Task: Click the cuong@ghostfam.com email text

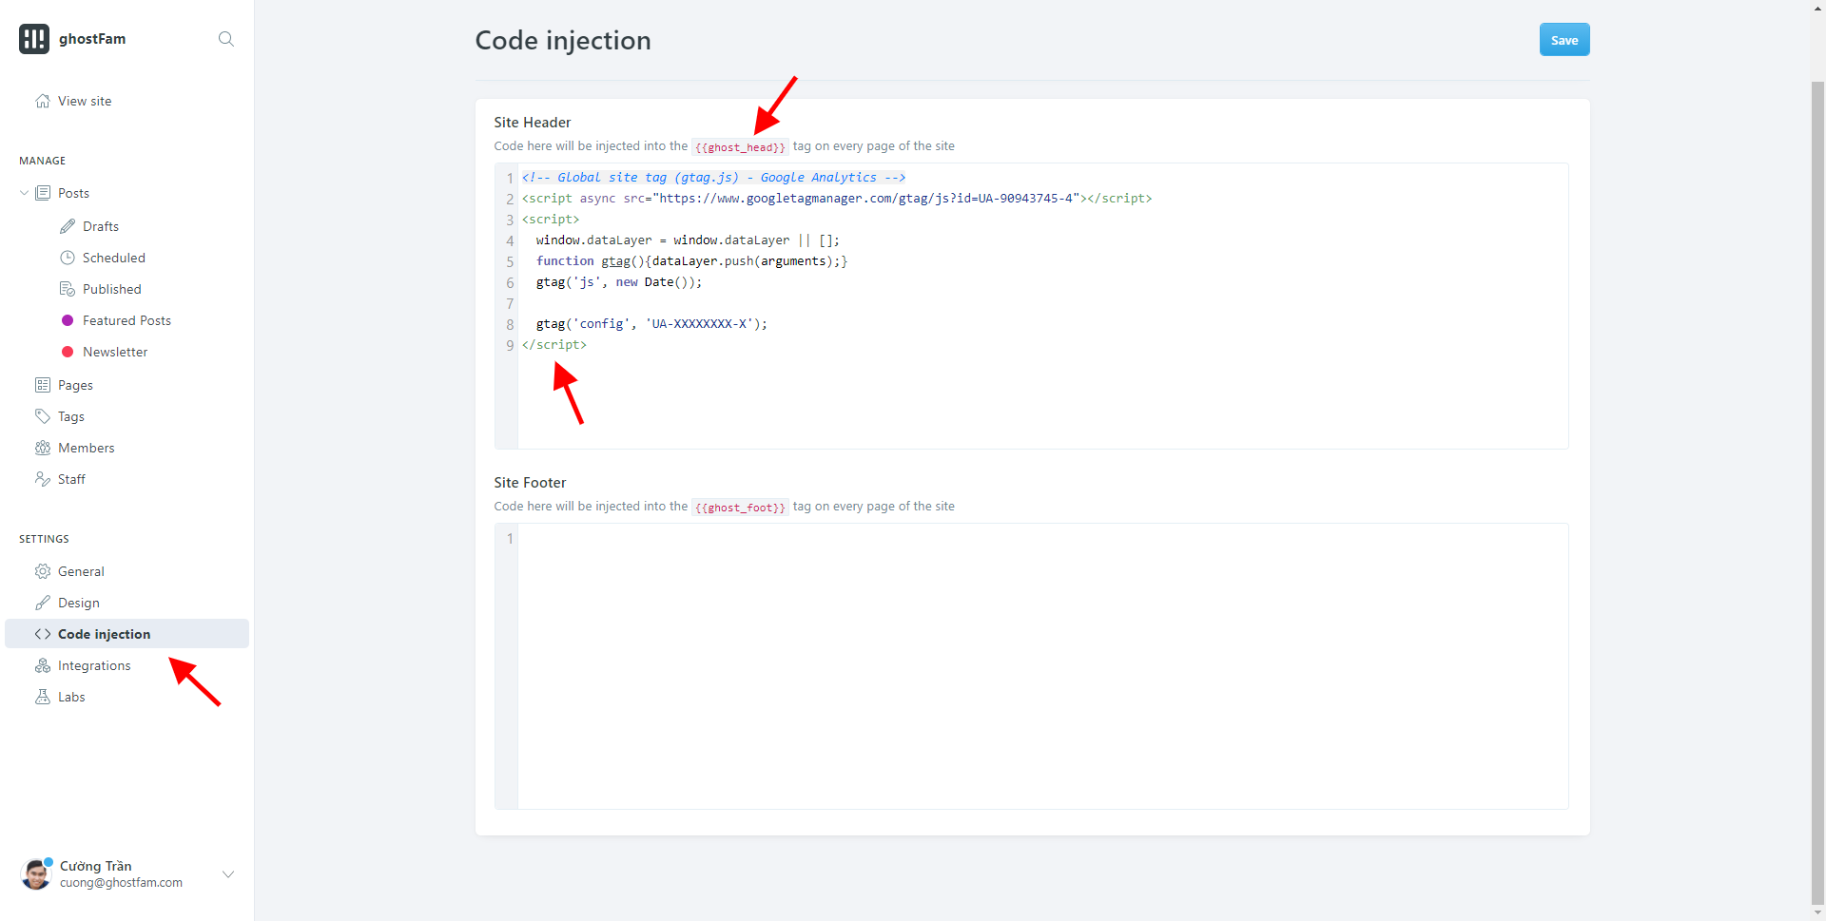Action: [x=121, y=883]
